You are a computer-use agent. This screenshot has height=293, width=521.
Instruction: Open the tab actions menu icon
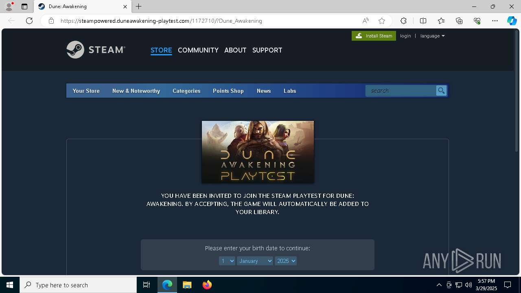tap(24, 7)
